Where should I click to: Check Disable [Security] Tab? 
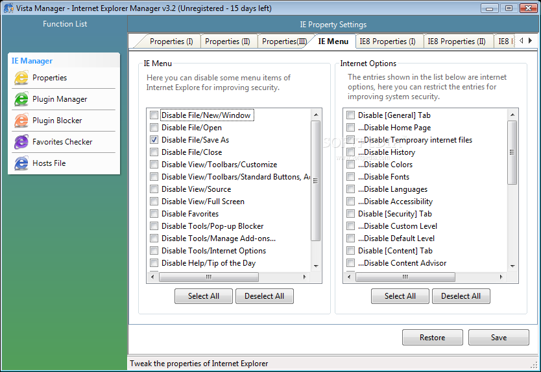(350, 214)
